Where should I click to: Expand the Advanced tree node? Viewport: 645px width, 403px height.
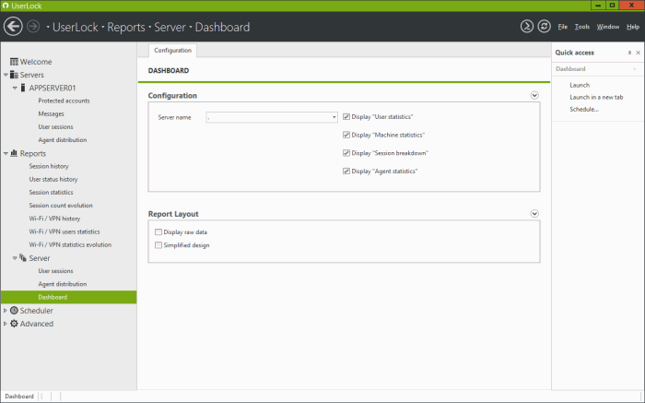[6, 324]
